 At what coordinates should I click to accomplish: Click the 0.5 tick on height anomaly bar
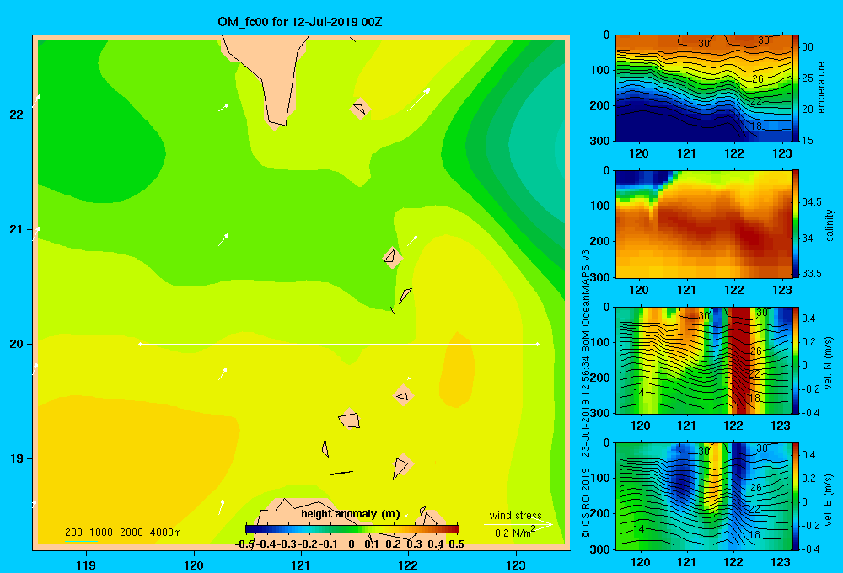pos(456,544)
